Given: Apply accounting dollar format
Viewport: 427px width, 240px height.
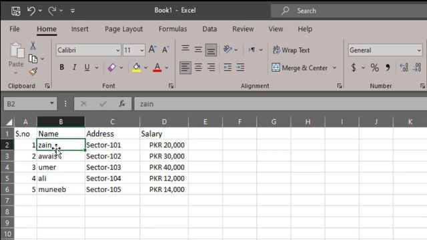Looking at the screenshot, I should click(354, 67).
